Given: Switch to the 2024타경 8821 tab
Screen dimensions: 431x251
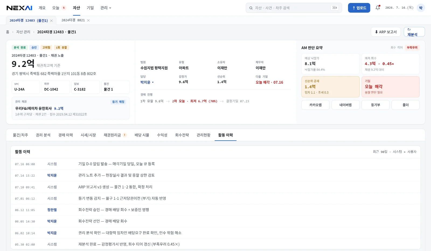Looking at the screenshot, I should 73,20.
